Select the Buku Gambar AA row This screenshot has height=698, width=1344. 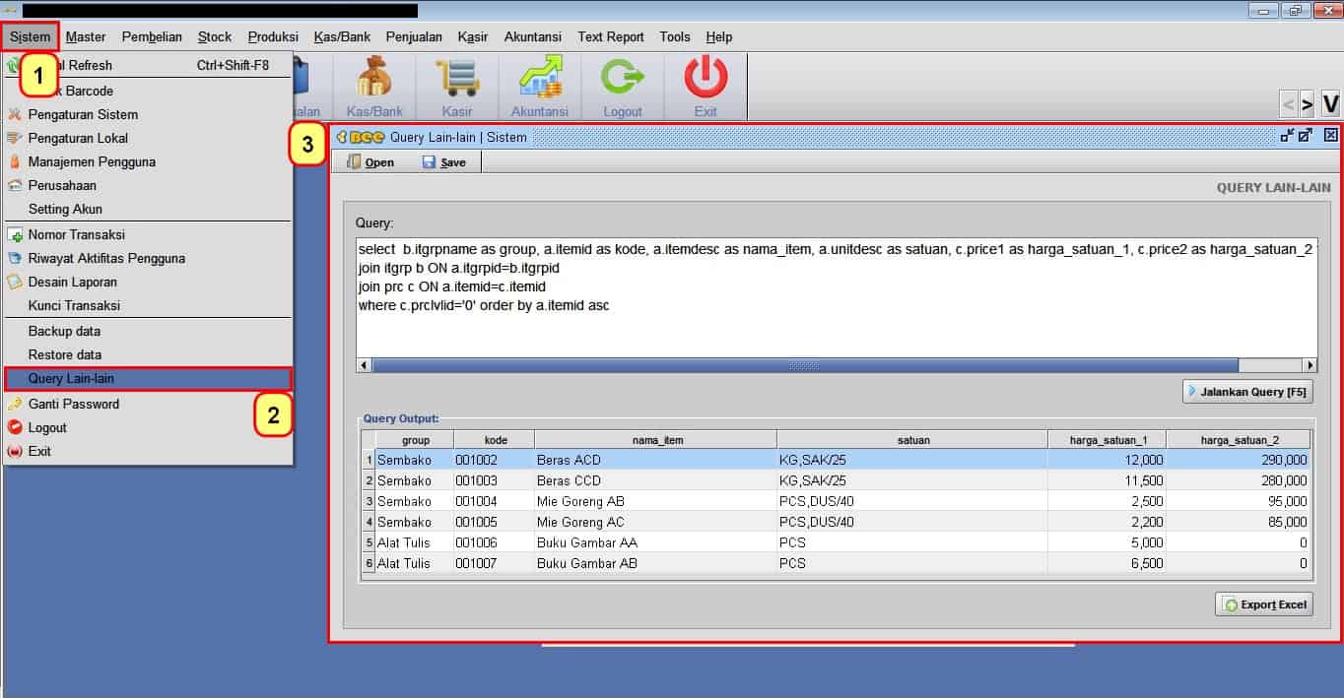tap(837, 542)
